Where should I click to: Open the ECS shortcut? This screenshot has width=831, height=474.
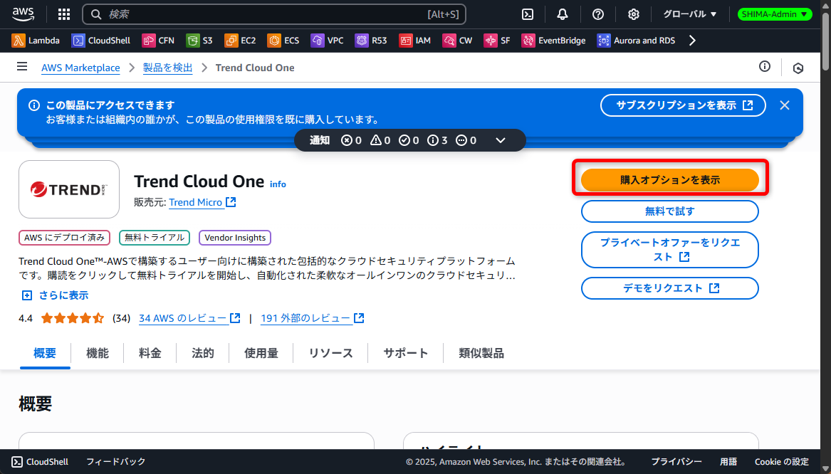coord(283,41)
